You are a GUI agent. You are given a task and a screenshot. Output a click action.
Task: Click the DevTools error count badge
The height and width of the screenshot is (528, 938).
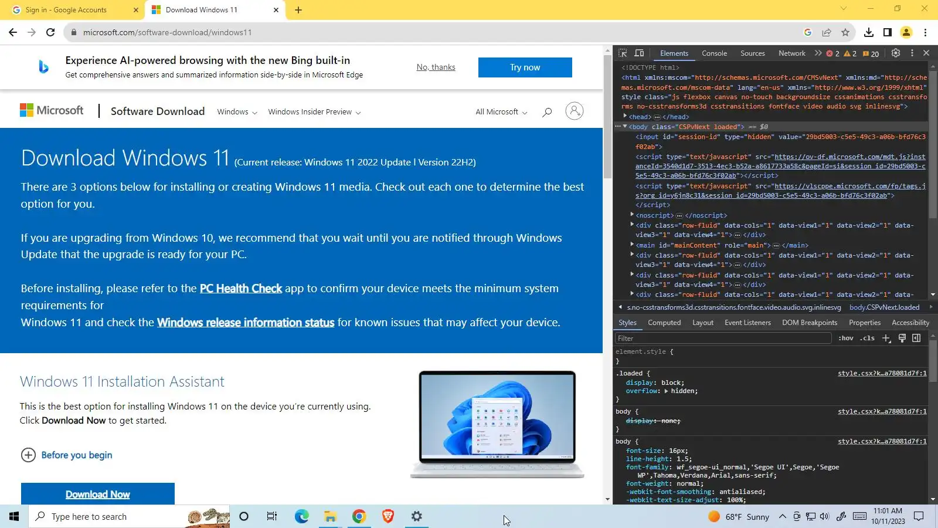coord(833,54)
